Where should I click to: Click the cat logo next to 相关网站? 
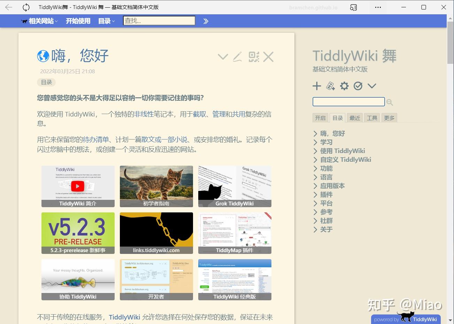pos(24,21)
